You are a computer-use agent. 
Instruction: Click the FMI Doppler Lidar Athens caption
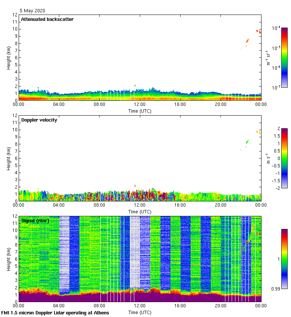[55, 313]
